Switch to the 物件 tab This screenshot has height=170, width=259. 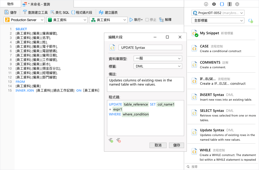[11, 4]
